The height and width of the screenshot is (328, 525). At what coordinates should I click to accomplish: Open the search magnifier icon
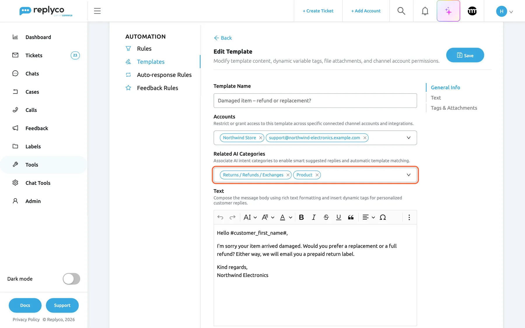401,11
